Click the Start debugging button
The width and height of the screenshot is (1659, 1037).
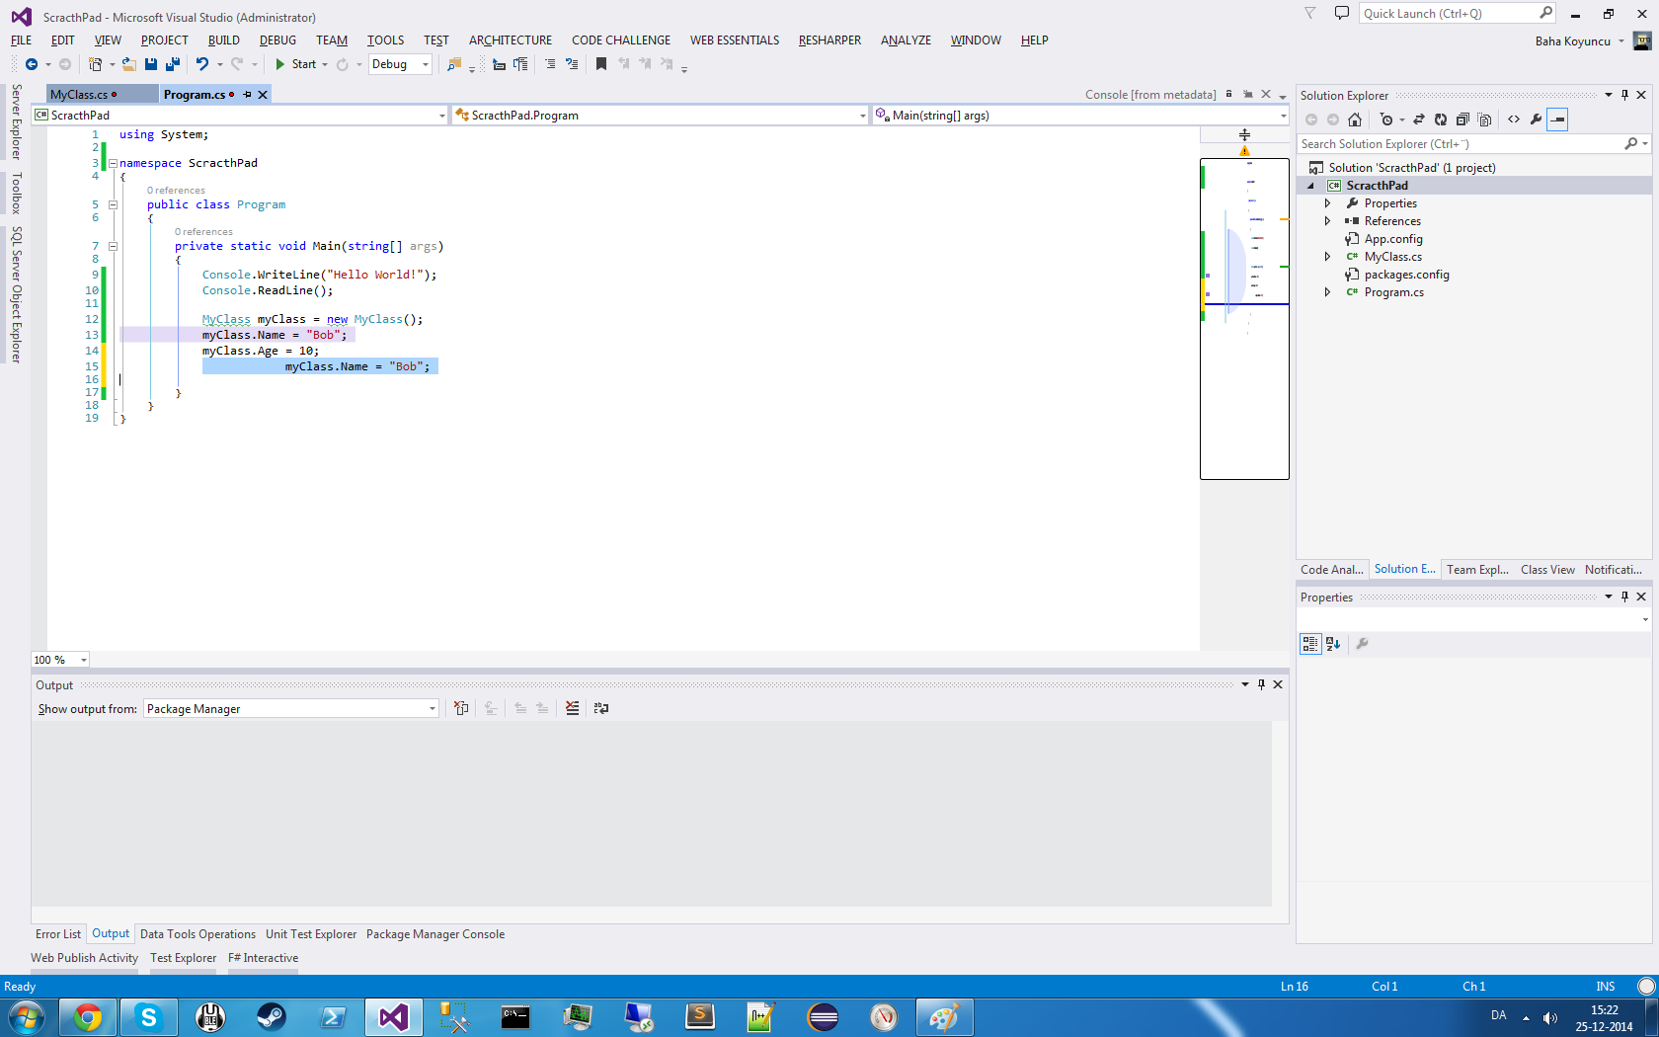(x=295, y=64)
